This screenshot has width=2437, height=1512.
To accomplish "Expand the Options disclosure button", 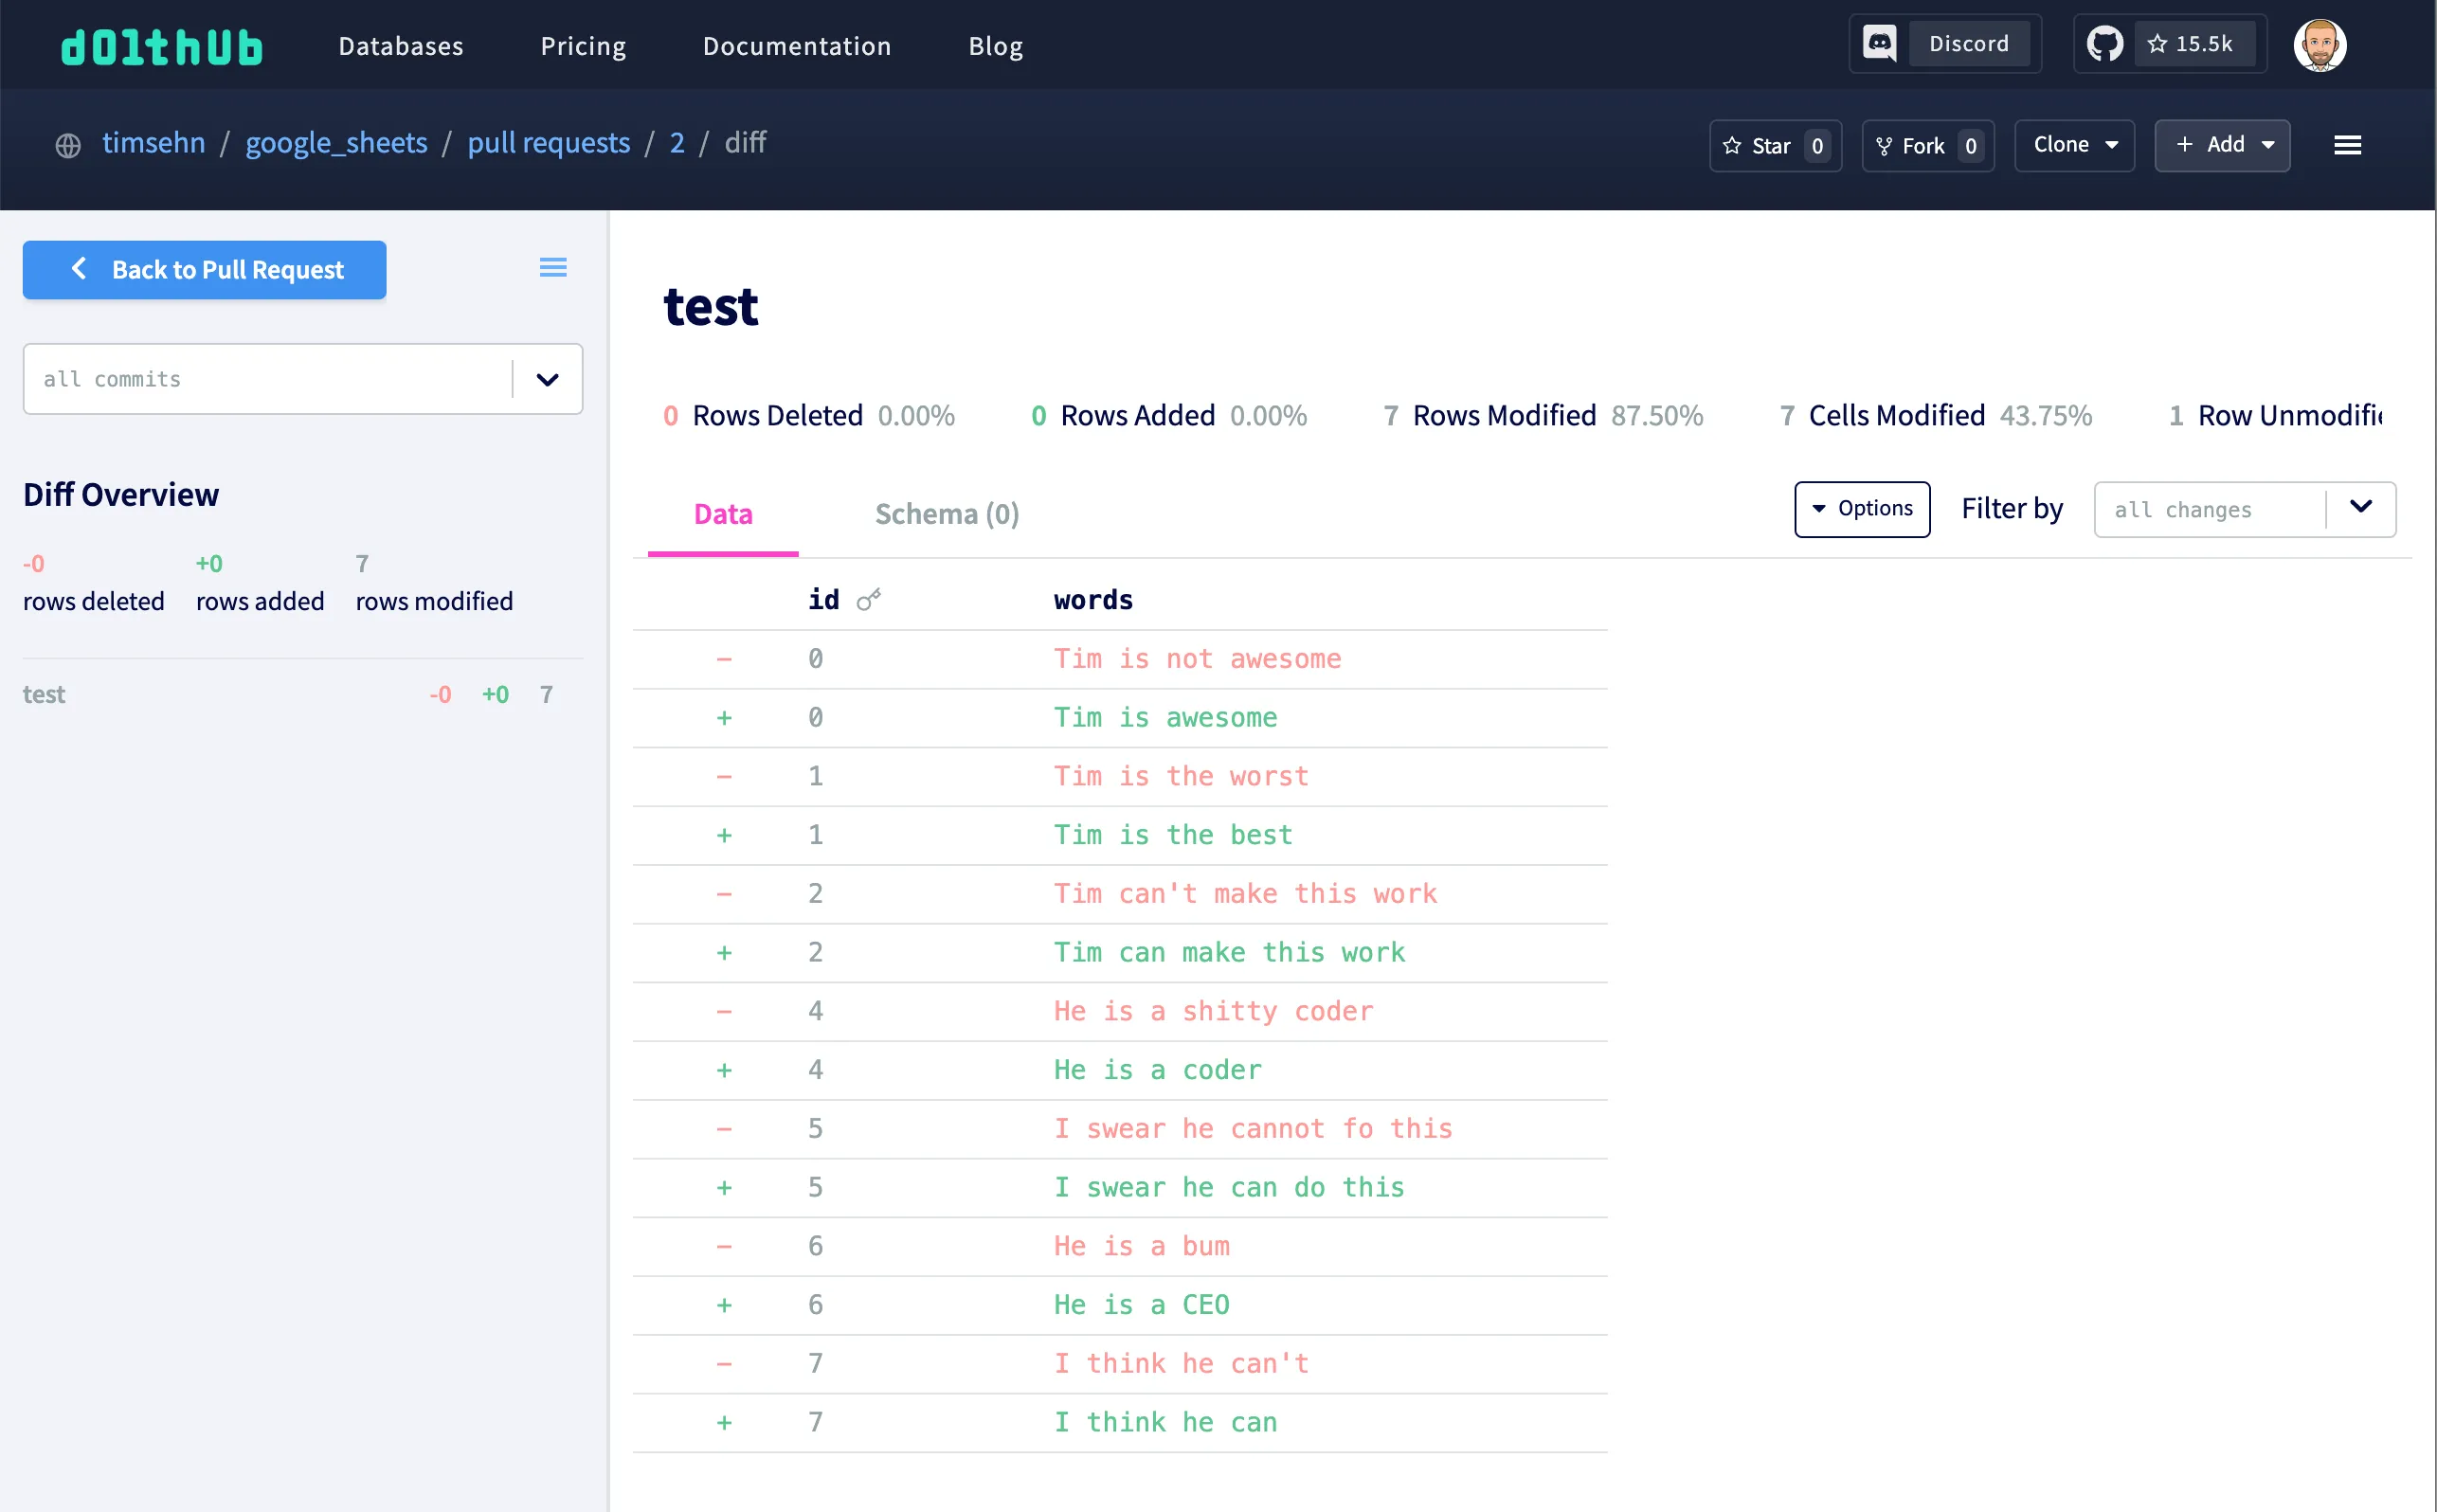I will (x=1861, y=509).
